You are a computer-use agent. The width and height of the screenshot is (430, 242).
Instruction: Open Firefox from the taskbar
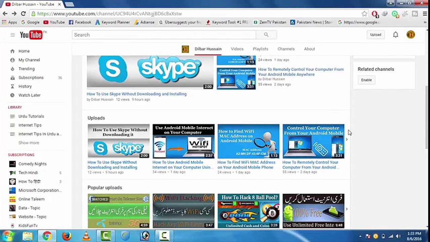pos(67,236)
